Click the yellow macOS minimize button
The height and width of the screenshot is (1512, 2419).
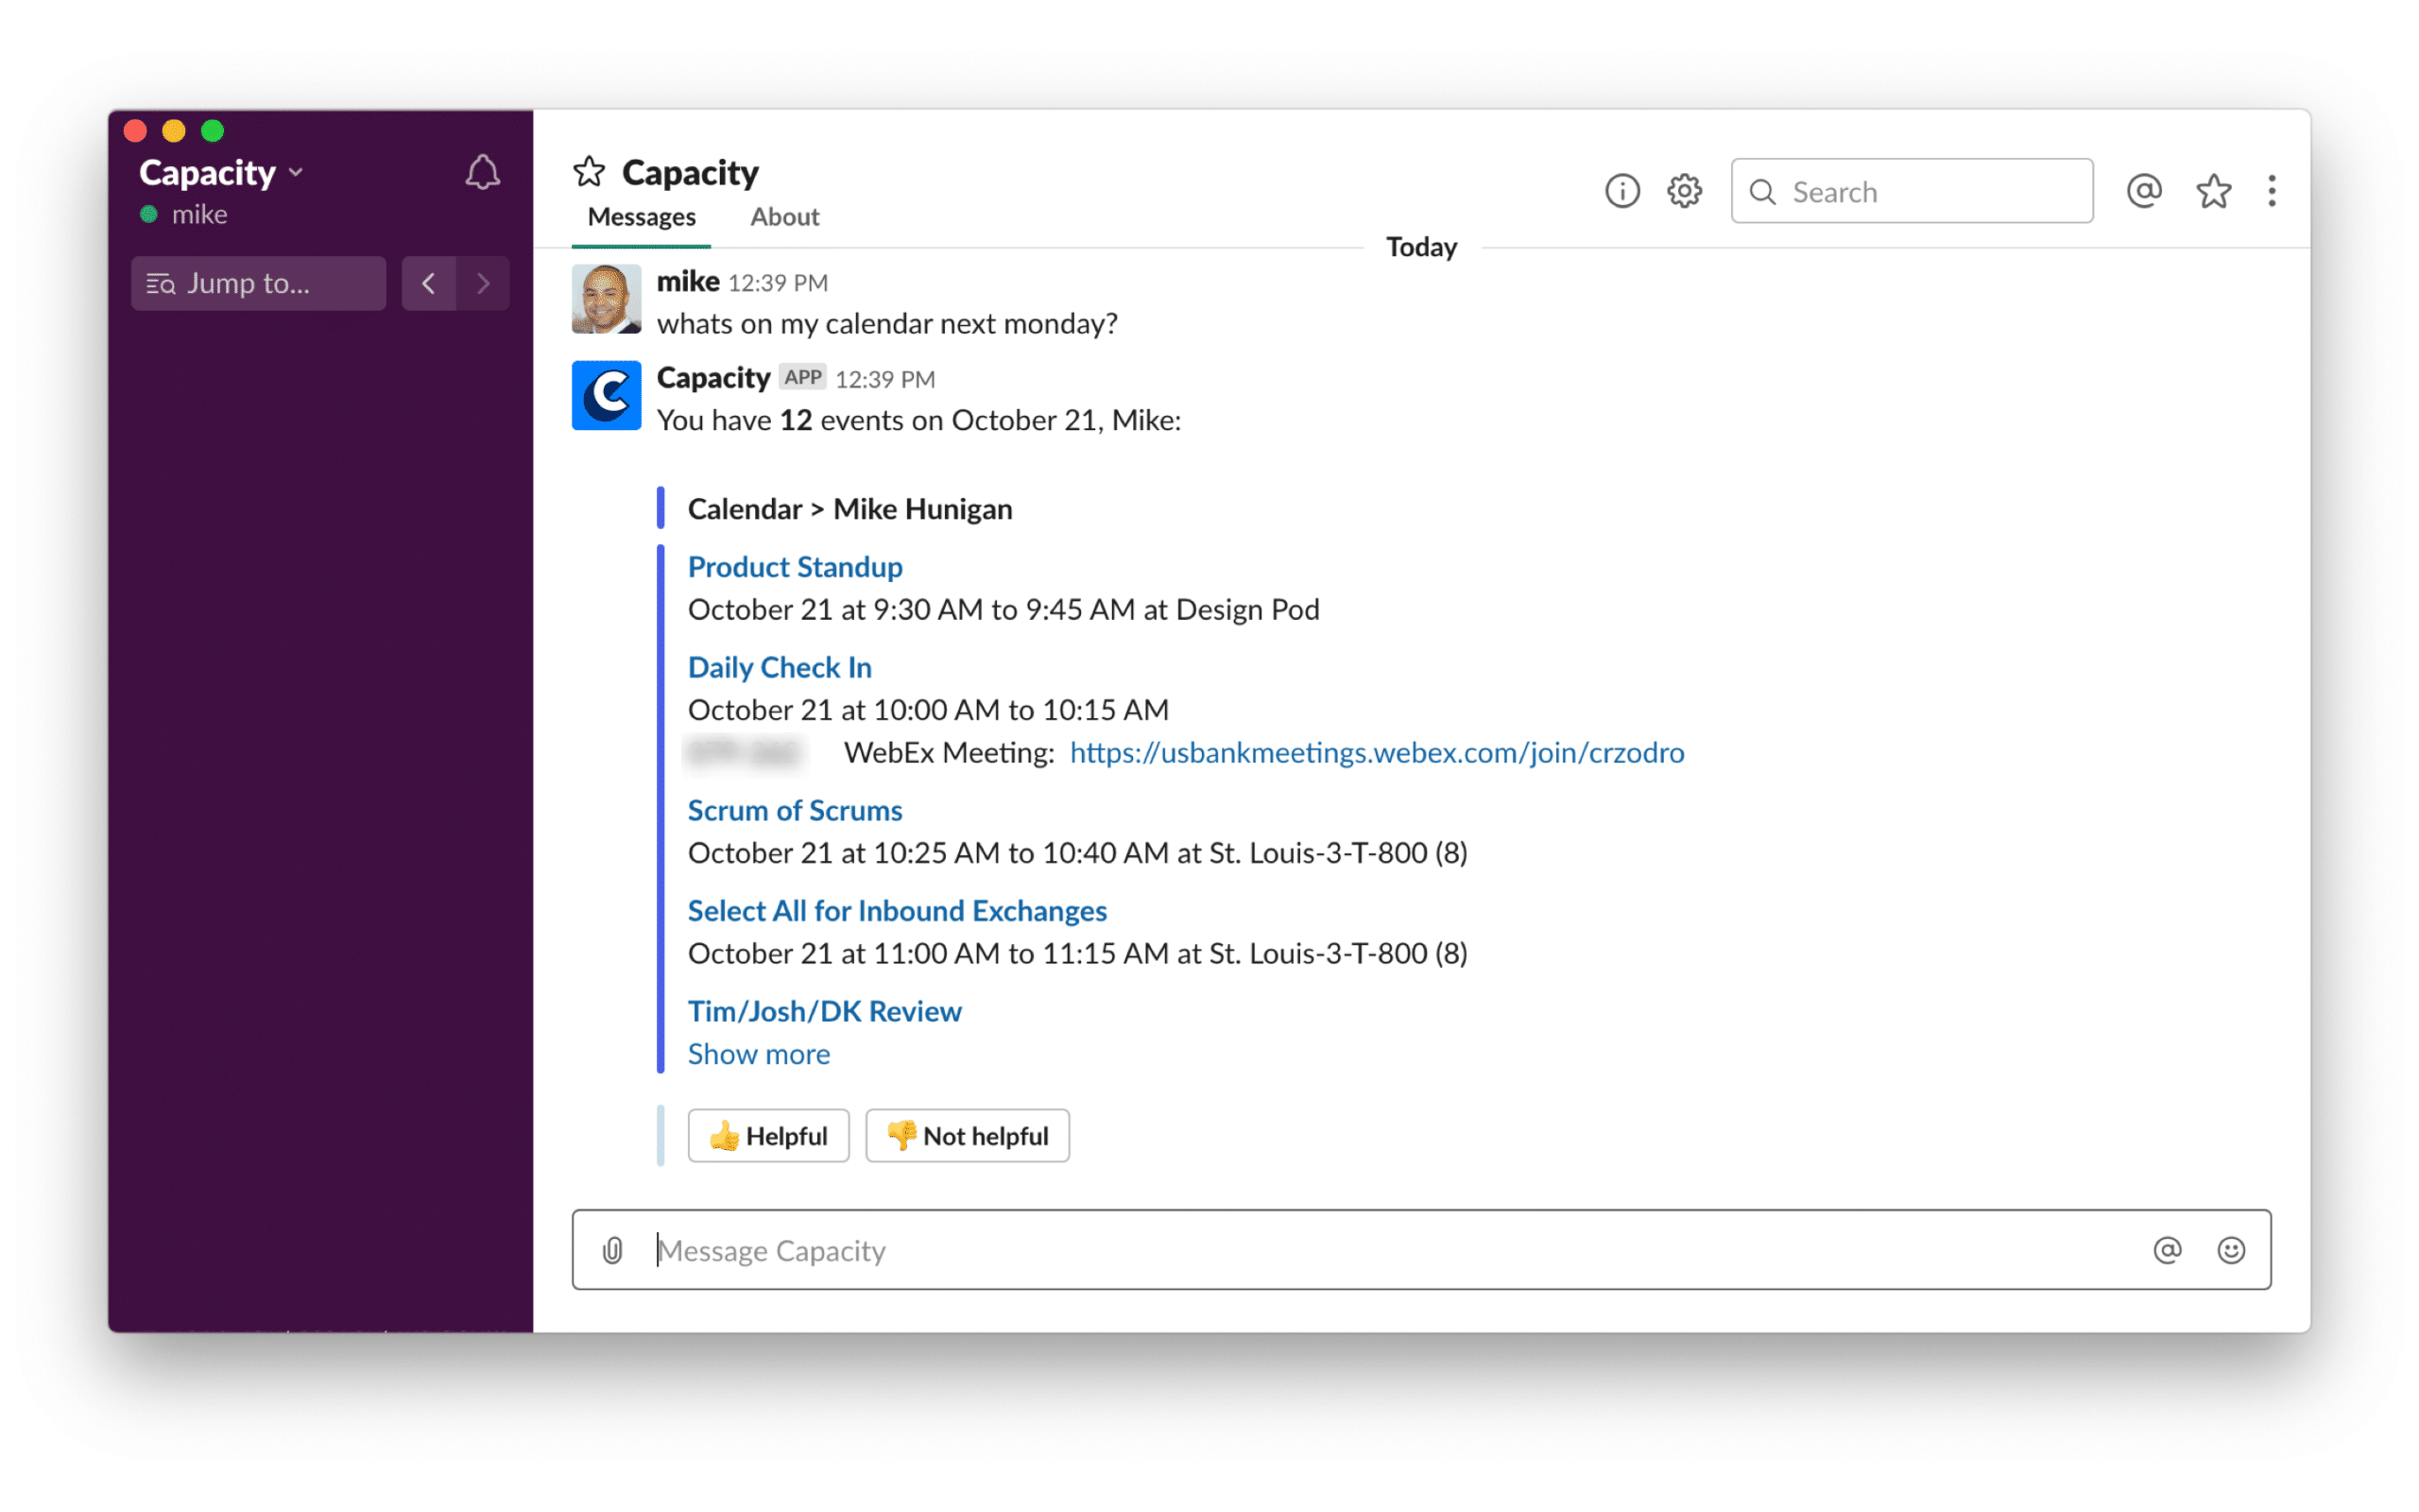coord(174,131)
